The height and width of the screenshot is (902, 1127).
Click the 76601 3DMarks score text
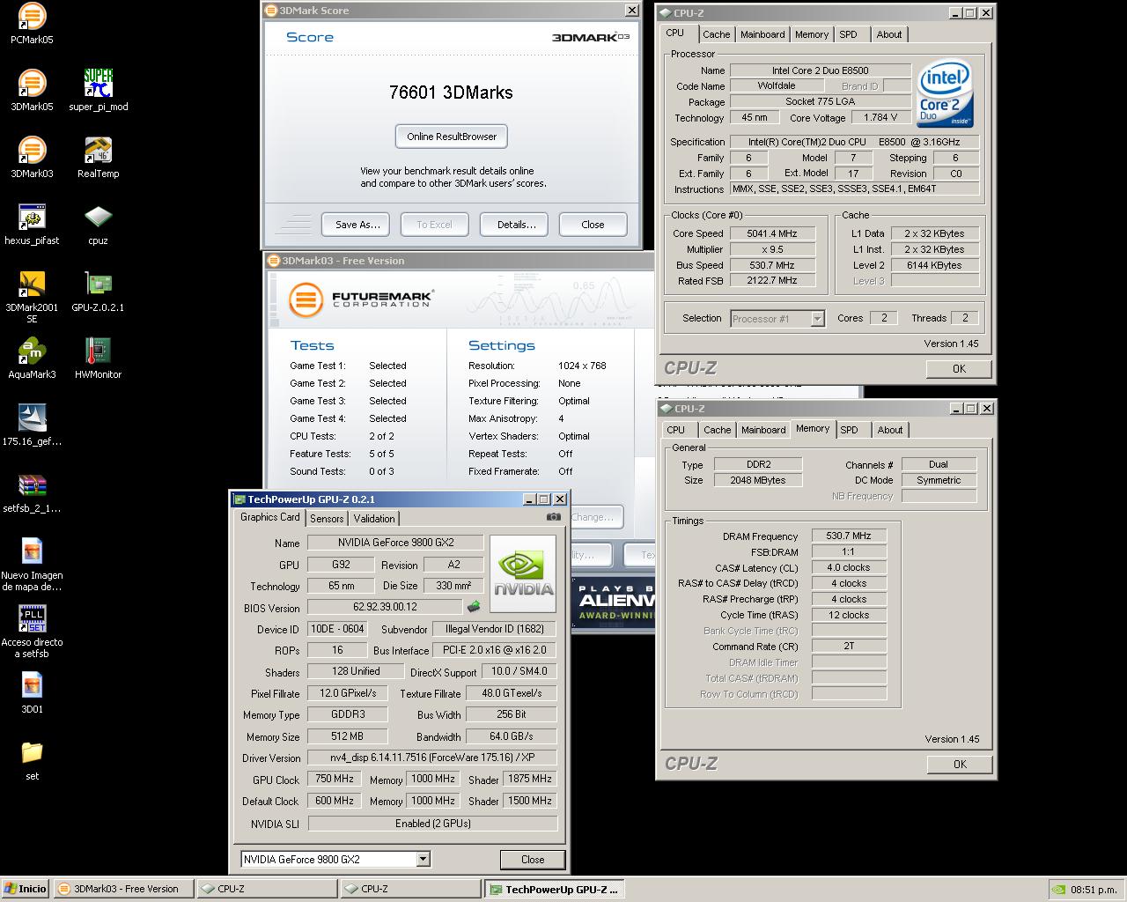(451, 92)
